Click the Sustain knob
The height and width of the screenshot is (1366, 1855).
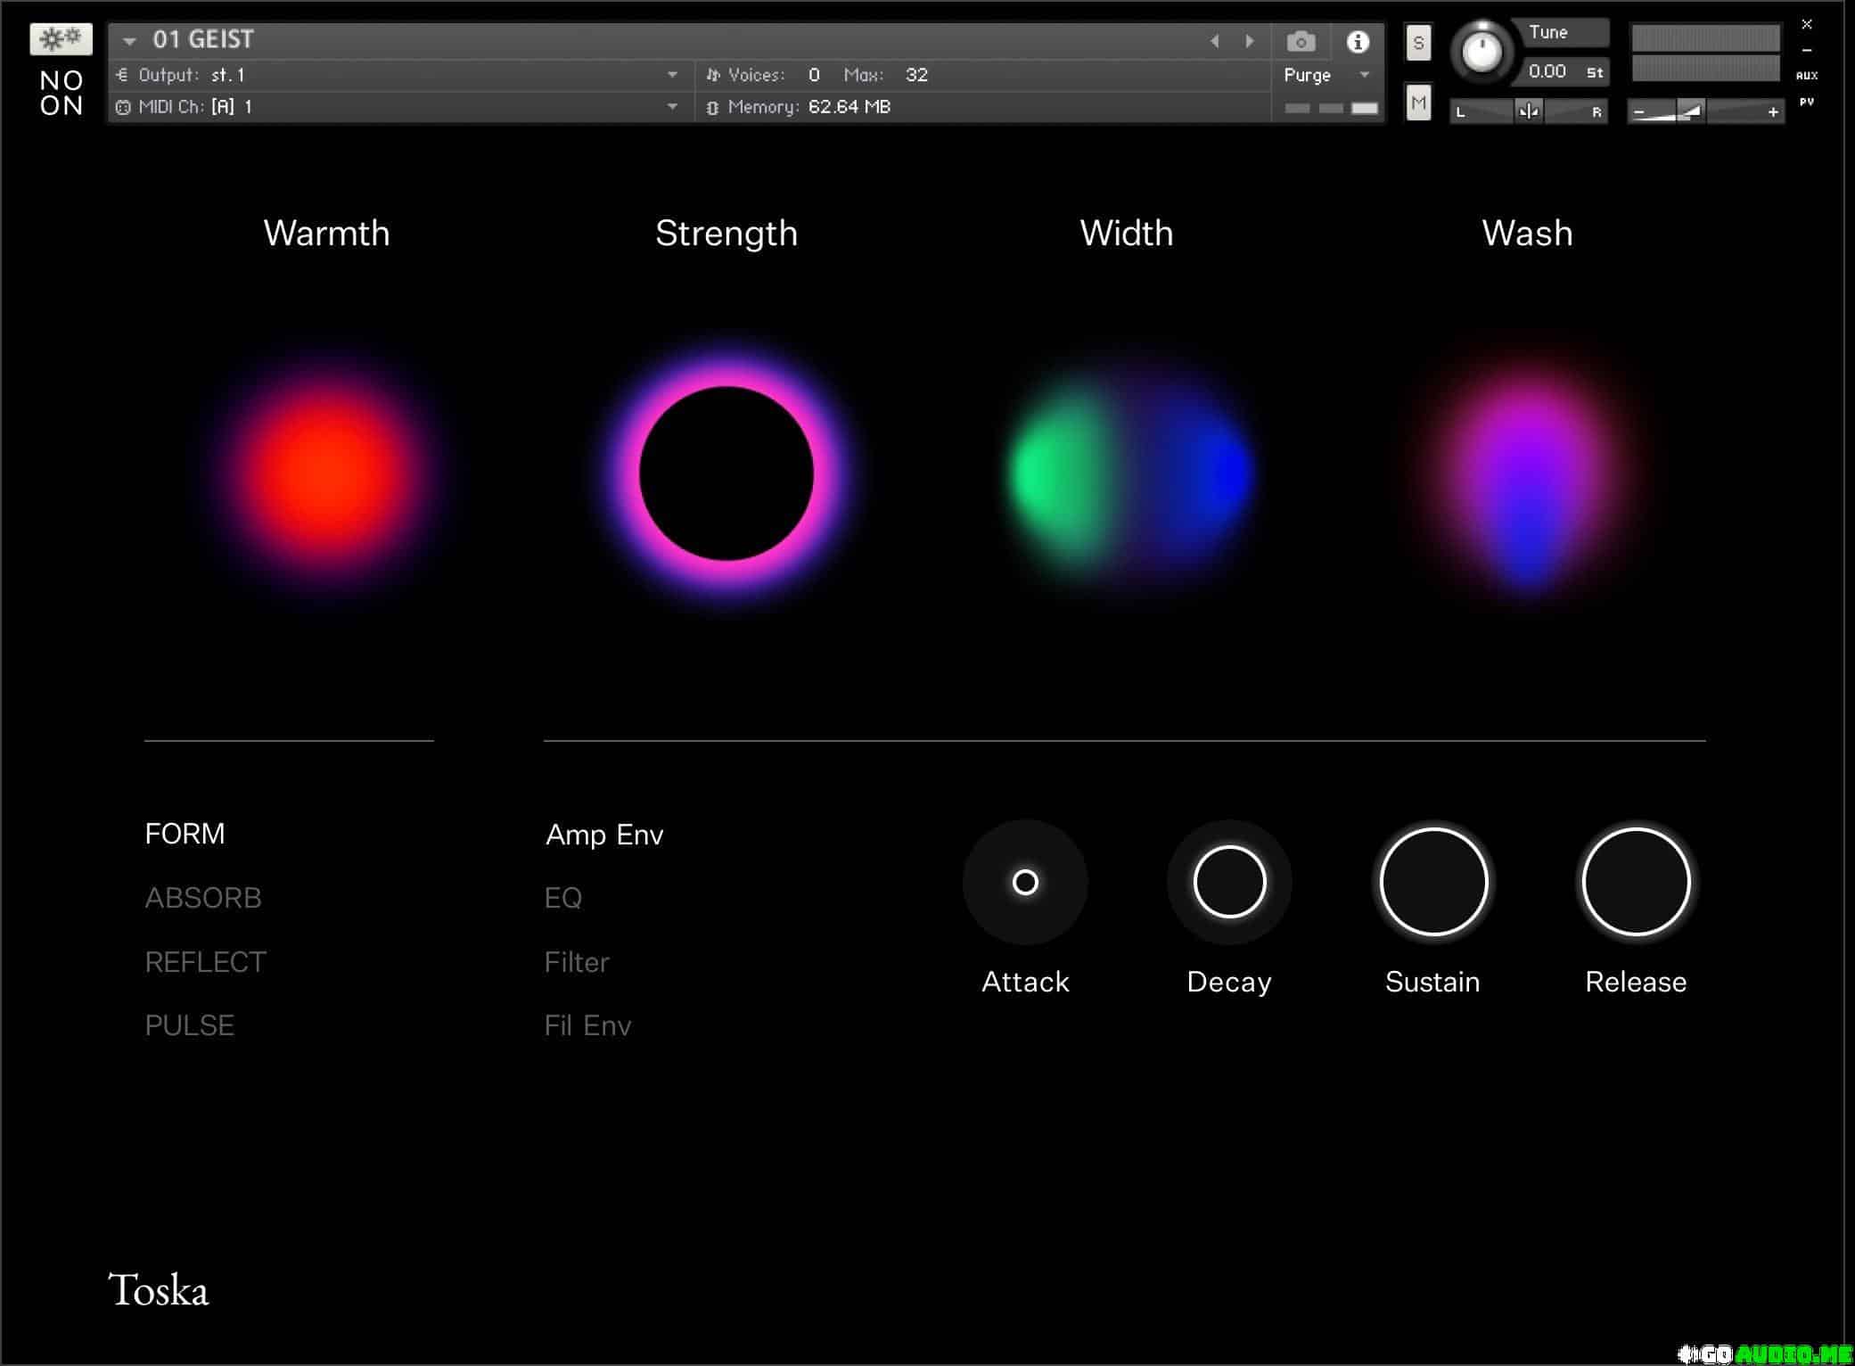coord(1433,882)
